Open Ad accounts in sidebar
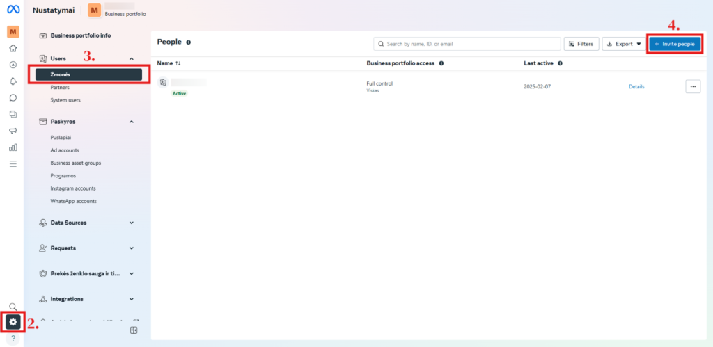The width and height of the screenshot is (713, 347). coord(65,150)
